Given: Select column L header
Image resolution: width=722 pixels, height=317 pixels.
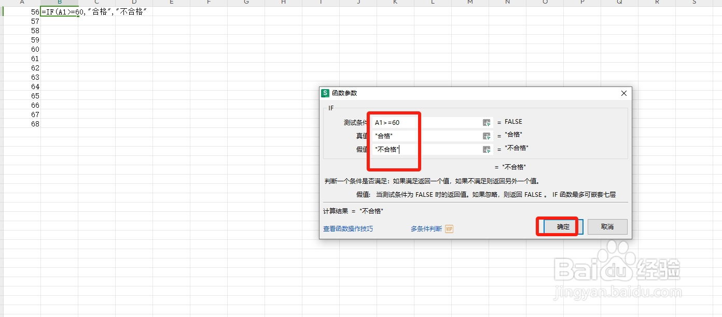Looking at the screenshot, I should coord(433,3).
